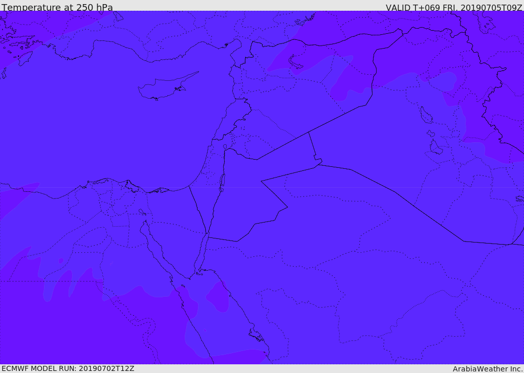
Task: Click the 'VALID T+069 FRI. 20190705T09Z' label
Action: point(454,7)
